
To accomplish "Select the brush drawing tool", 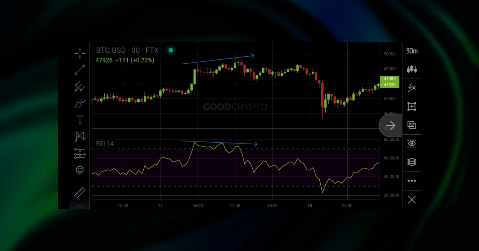I will (80, 103).
